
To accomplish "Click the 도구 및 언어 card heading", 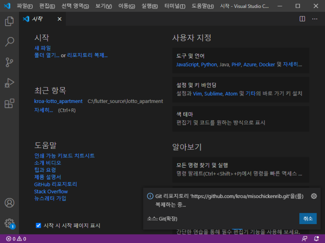I will coord(190,56).
